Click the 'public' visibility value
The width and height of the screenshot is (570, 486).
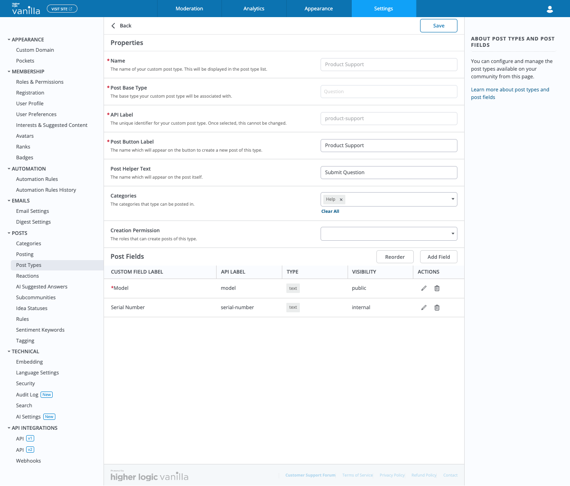point(359,288)
